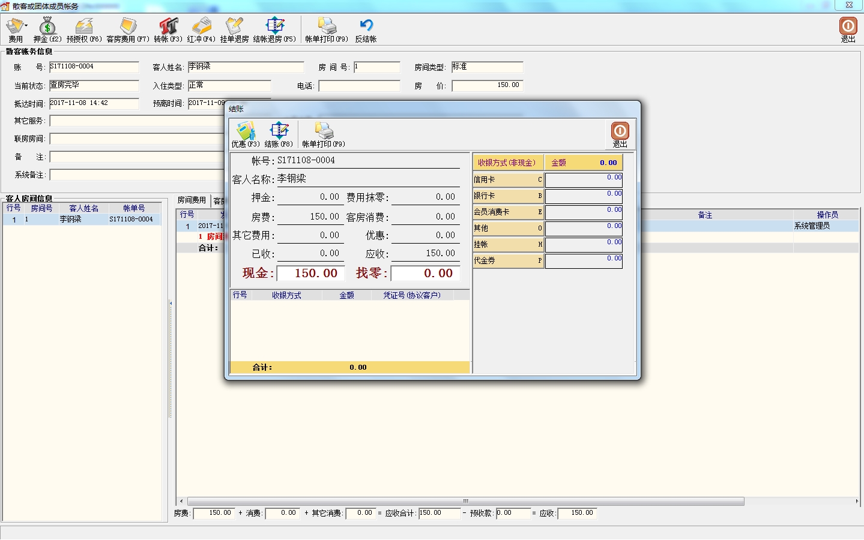
Task: Expand the 费用 toolbar dropdown arrow
Action: pos(26,26)
